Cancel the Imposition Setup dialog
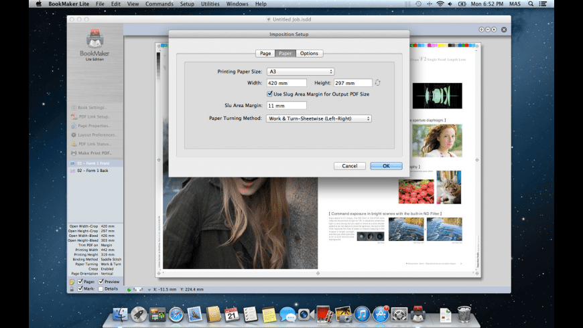Screen dimensions: 583x328 [x=349, y=165]
